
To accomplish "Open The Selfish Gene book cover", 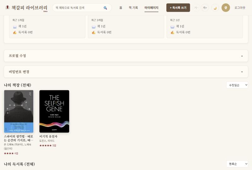I will [54, 111].
